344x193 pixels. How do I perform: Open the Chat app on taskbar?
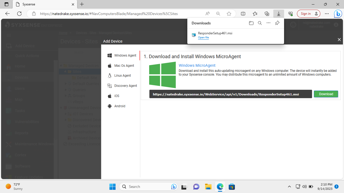[x=196, y=187]
